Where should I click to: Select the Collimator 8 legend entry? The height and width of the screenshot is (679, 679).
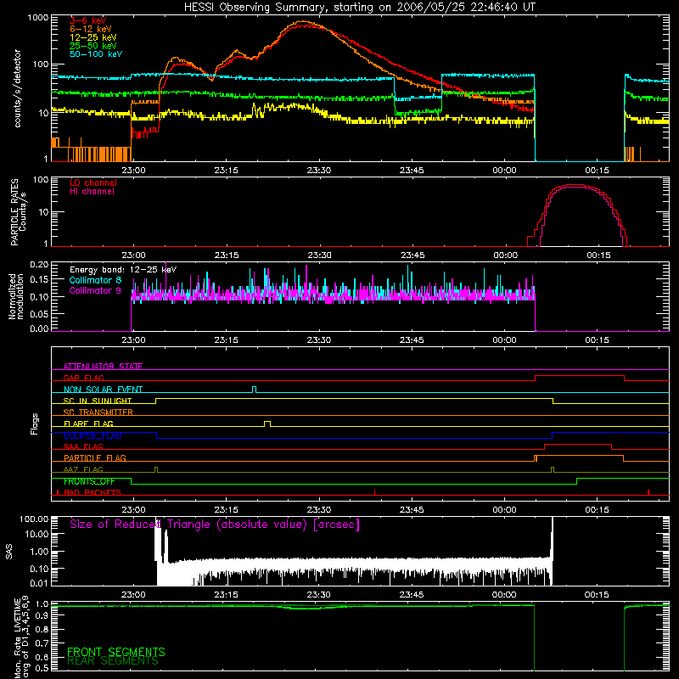(x=95, y=280)
